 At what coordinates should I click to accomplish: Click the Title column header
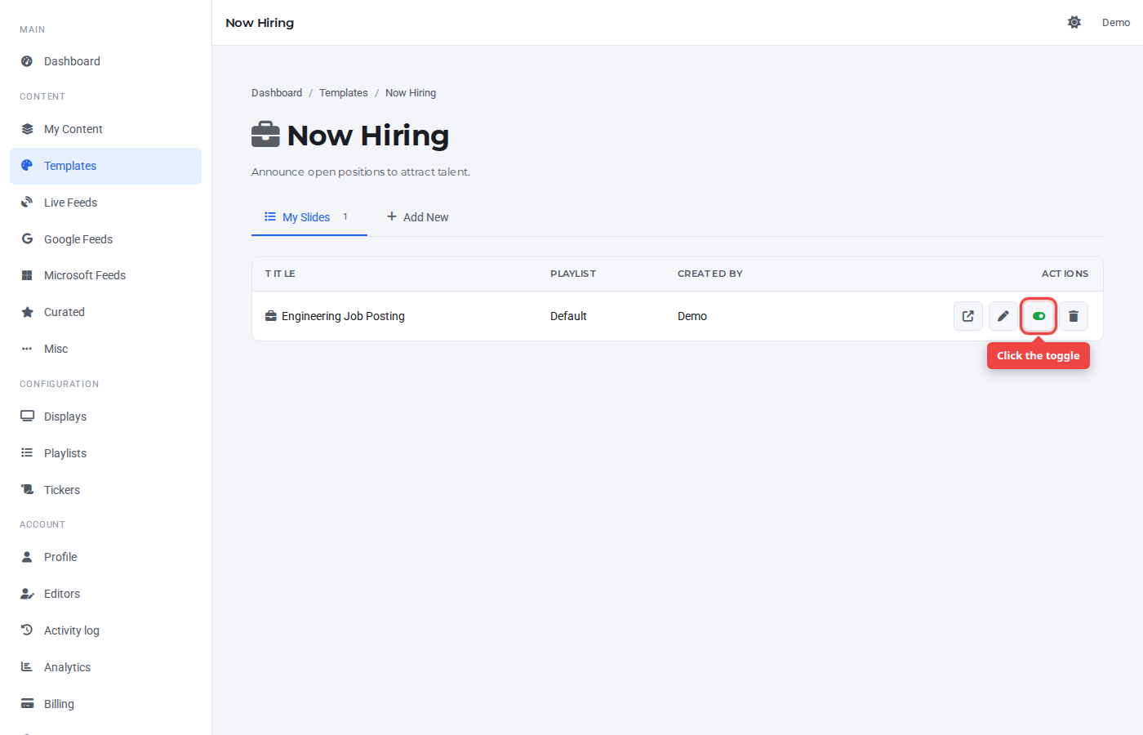[280, 274]
